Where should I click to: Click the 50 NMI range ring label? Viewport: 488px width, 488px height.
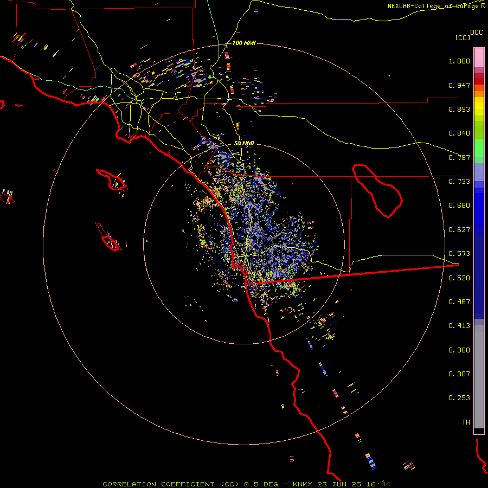(244, 143)
